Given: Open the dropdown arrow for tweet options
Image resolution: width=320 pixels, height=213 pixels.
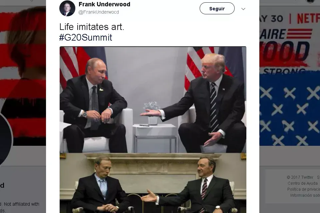Looking at the screenshot, I should (243, 8).
